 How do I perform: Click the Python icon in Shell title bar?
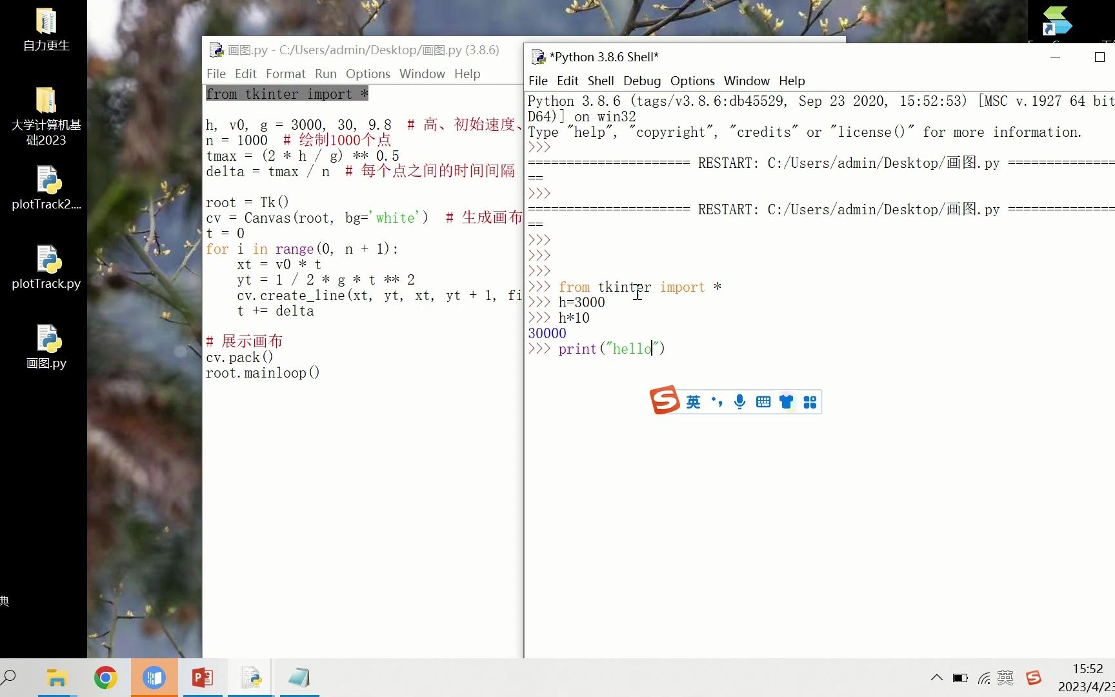[x=538, y=57]
